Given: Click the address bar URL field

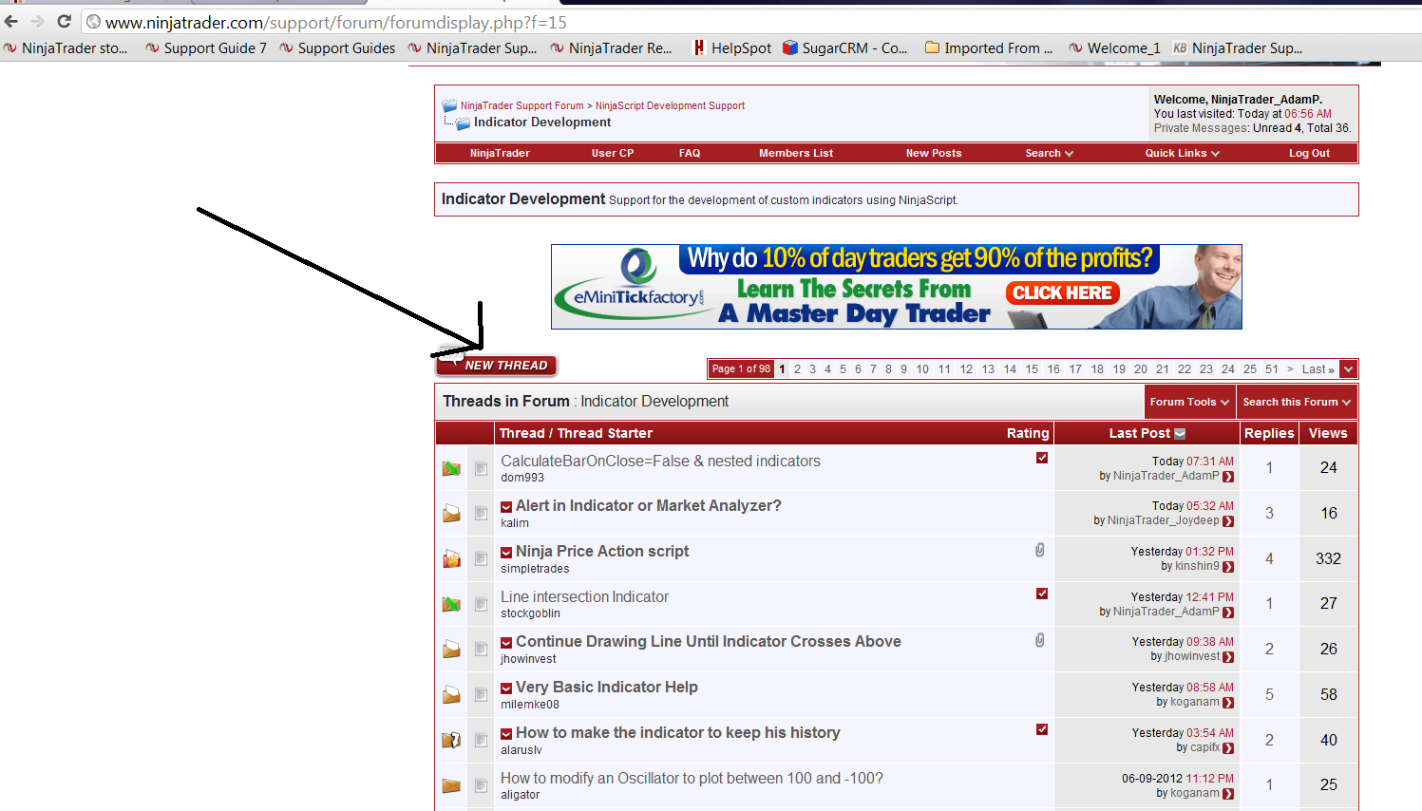Looking at the screenshot, I should click(750, 22).
